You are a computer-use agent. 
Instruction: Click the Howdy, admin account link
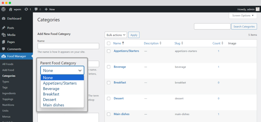(x=246, y=9)
